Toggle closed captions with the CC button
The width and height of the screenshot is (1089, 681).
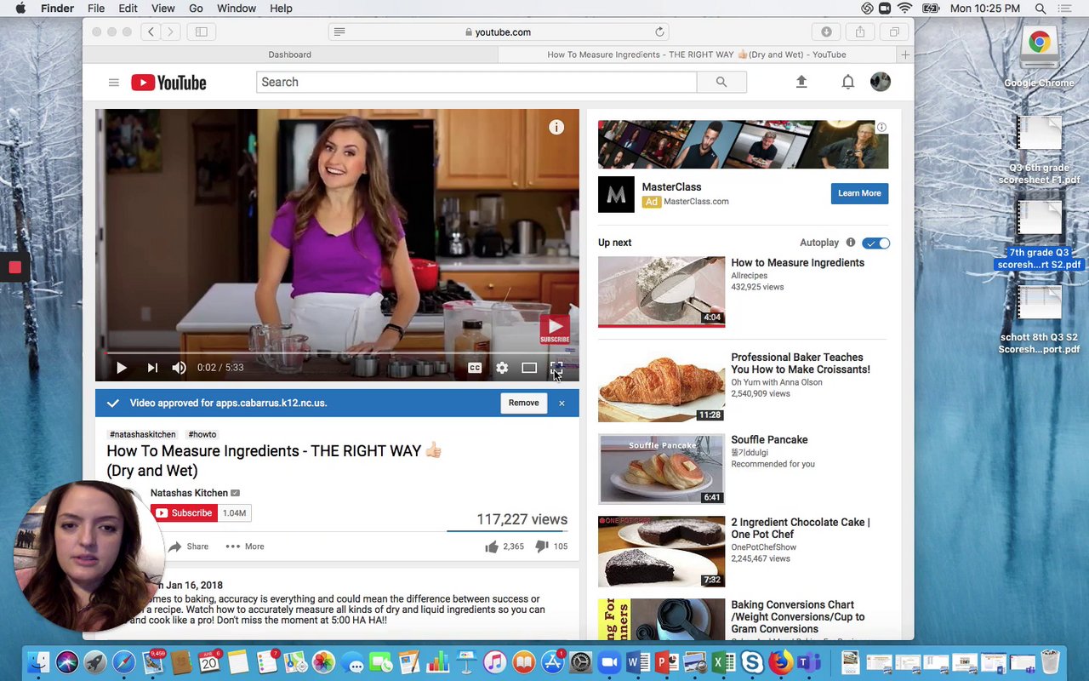pyautogui.click(x=475, y=368)
